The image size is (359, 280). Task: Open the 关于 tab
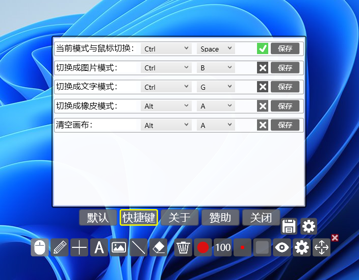179,217
